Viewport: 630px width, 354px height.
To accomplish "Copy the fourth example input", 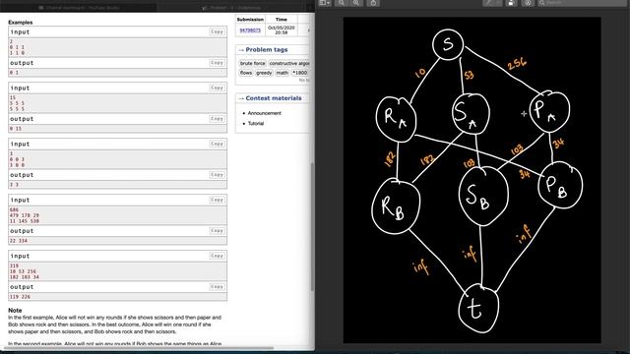I will point(217,200).
